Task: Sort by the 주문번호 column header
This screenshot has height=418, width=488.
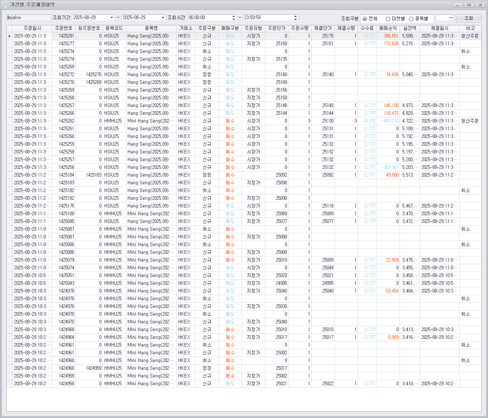Action: [64, 28]
